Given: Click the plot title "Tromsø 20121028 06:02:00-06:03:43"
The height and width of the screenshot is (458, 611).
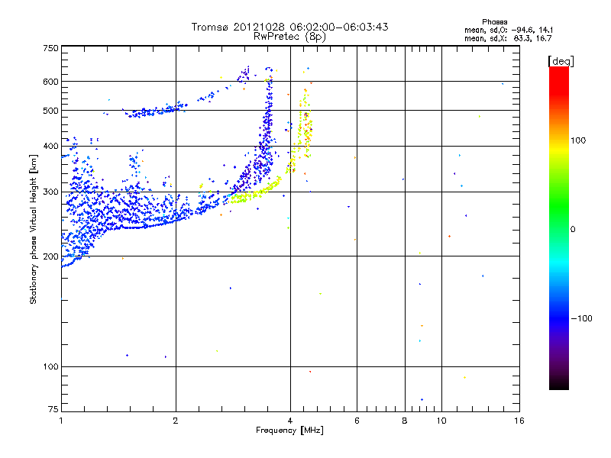Looking at the screenshot, I should 289,27.
